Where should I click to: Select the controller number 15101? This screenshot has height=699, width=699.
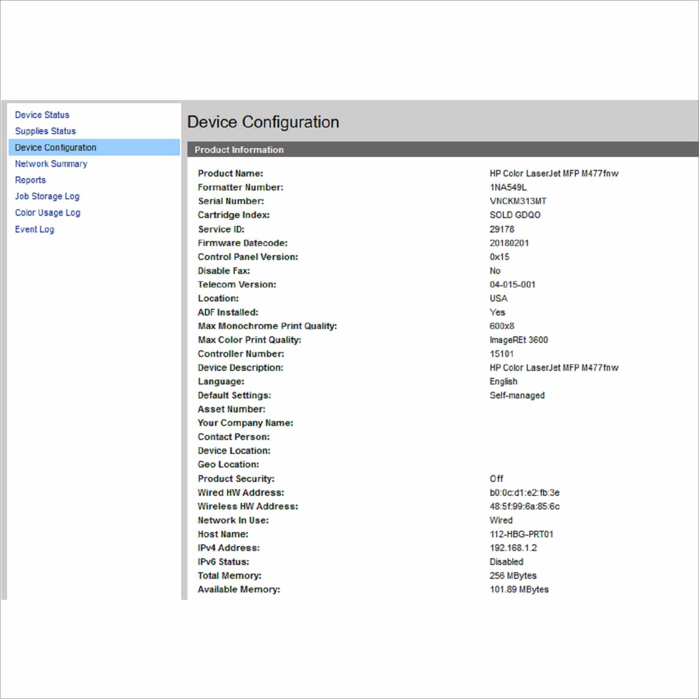pos(502,354)
